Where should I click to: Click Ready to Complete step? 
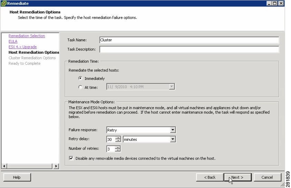tap(24, 63)
